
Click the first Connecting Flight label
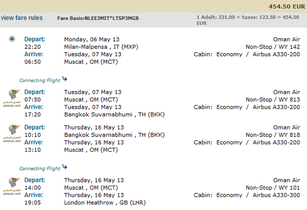(40, 81)
